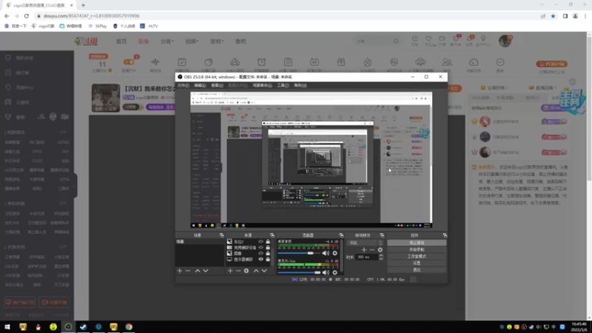The height and width of the screenshot is (333, 592).
Task: Toggle visibility of the first source in the list
Action: click(x=260, y=242)
